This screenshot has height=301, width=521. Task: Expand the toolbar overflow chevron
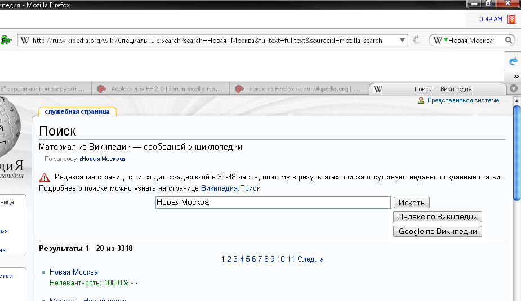coord(516,77)
